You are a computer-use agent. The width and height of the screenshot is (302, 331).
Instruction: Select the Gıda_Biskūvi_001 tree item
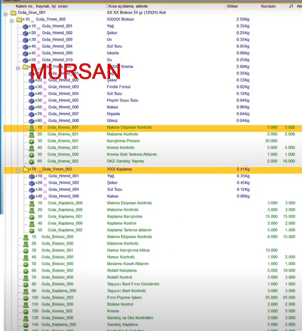coord(57,250)
